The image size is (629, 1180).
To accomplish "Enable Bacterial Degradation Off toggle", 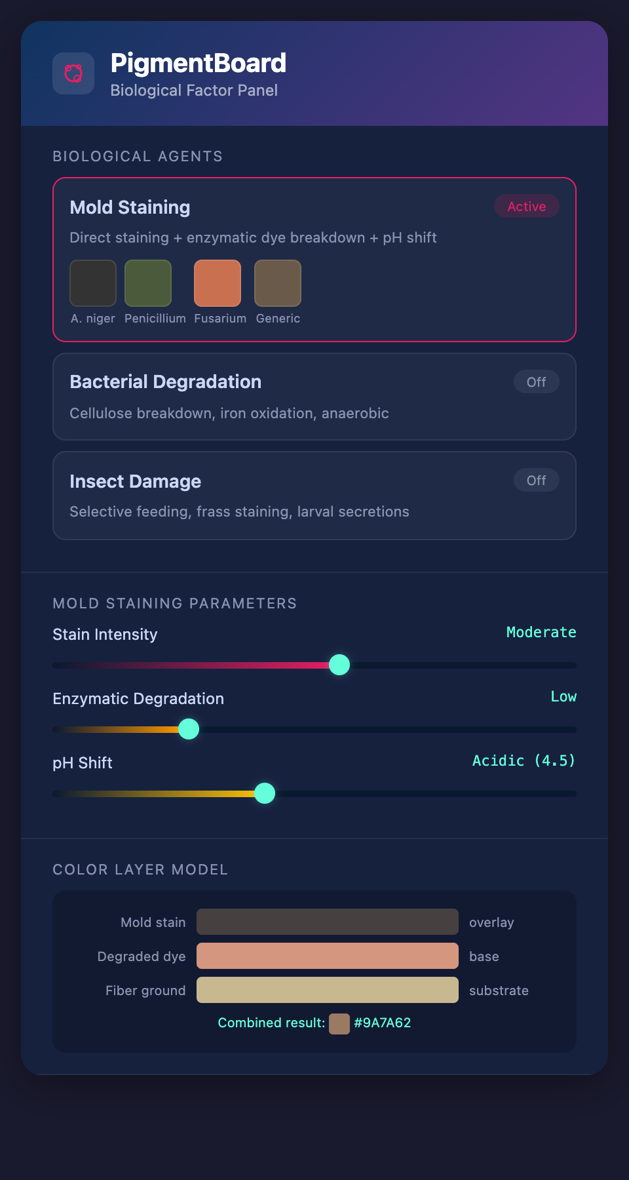I will point(536,382).
